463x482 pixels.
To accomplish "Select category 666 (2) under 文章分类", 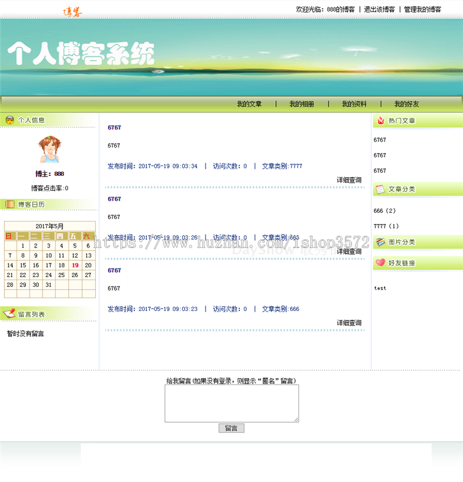I will [x=385, y=211].
